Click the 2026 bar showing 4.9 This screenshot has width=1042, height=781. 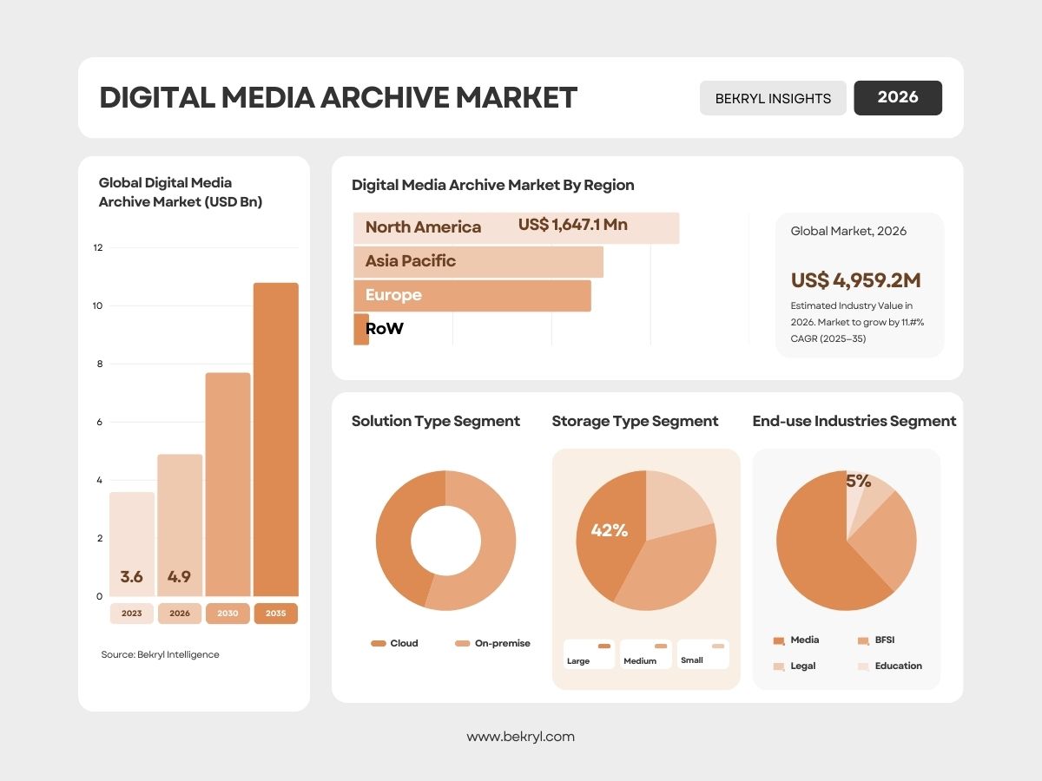coord(180,525)
